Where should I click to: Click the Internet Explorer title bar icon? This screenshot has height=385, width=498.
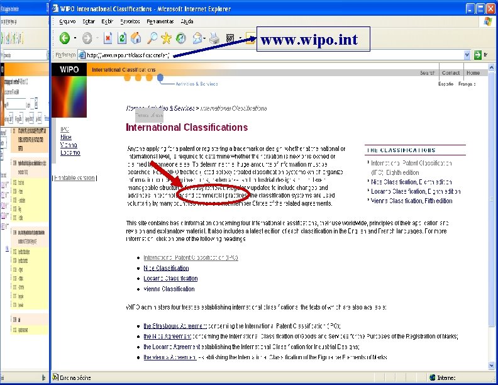click(x=55, y=9)
